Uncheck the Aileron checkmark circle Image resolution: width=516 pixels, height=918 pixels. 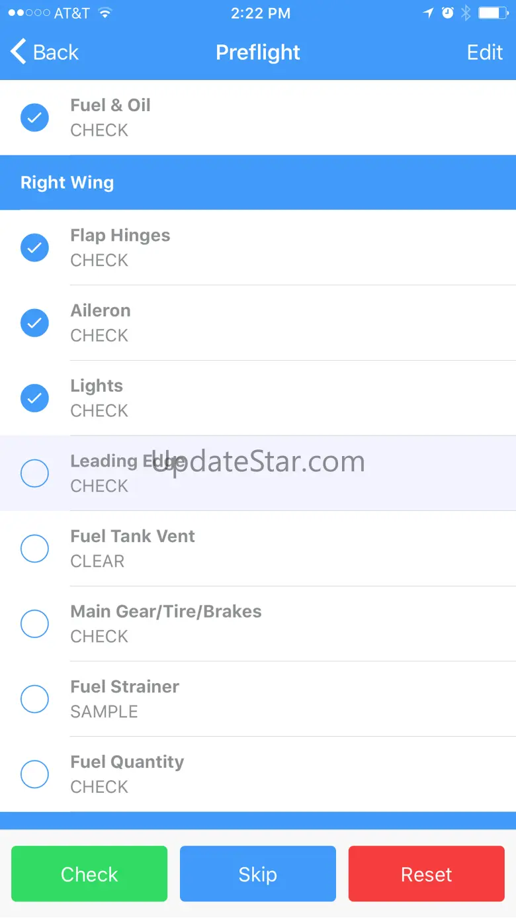tap(34, 323)
